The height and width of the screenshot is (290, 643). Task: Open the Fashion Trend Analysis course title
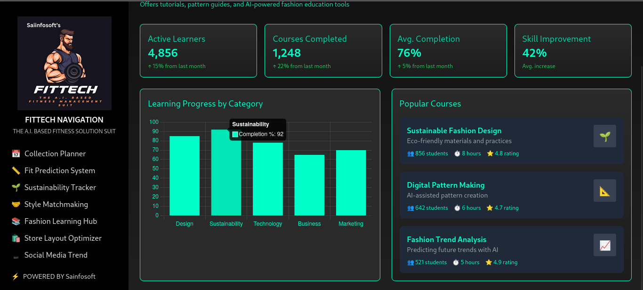(446, 240)
